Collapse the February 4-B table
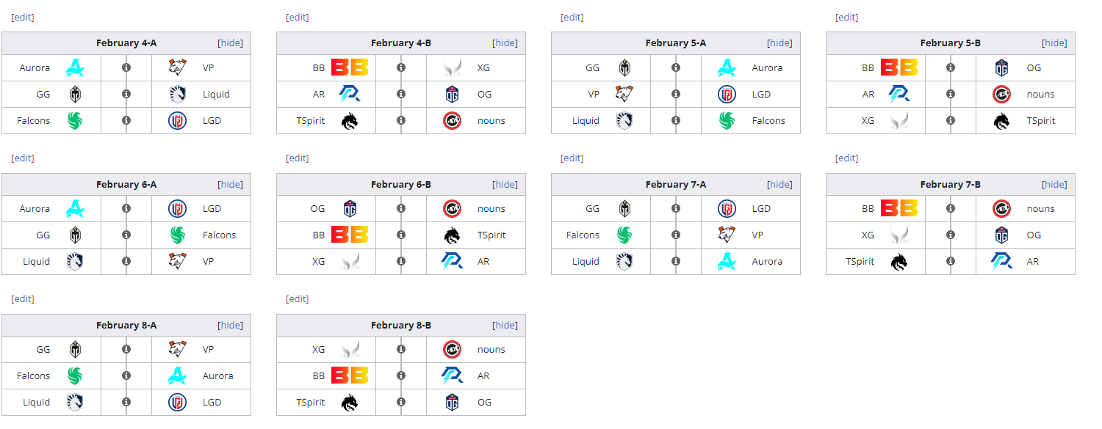 click(505, 43)
